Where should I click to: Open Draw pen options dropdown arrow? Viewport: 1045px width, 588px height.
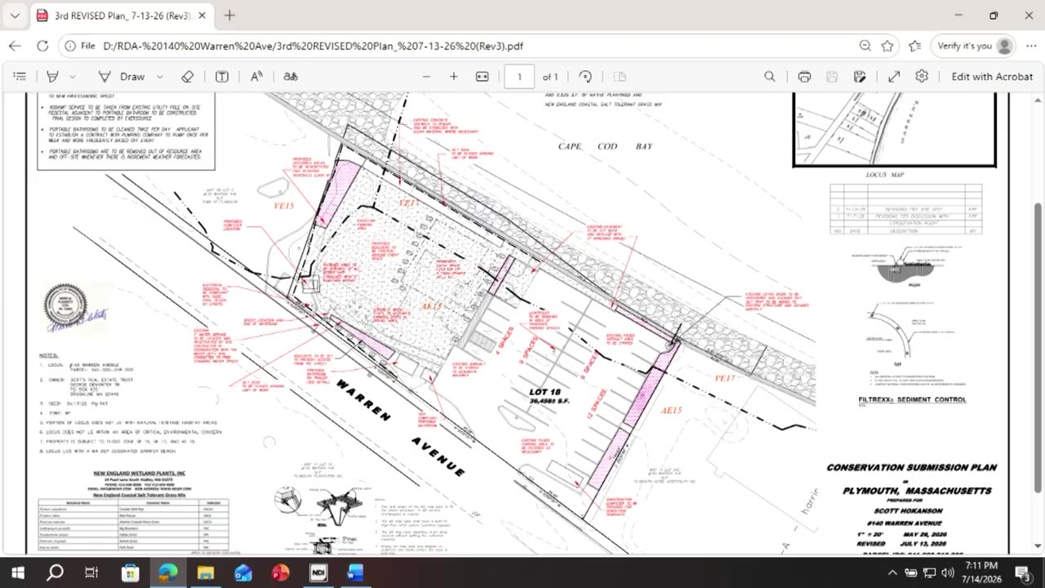(160, 77)
